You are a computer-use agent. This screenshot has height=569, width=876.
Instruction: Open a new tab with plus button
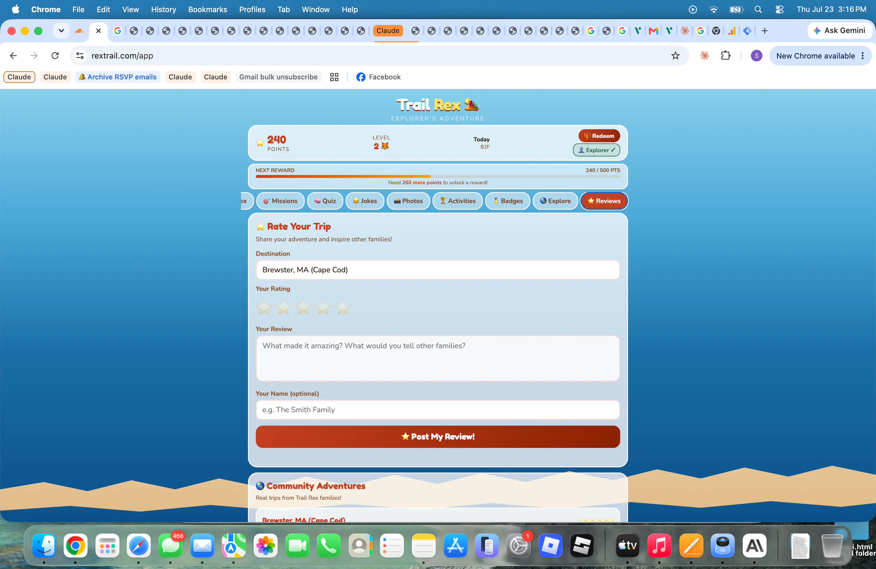(x=764, y=30)
